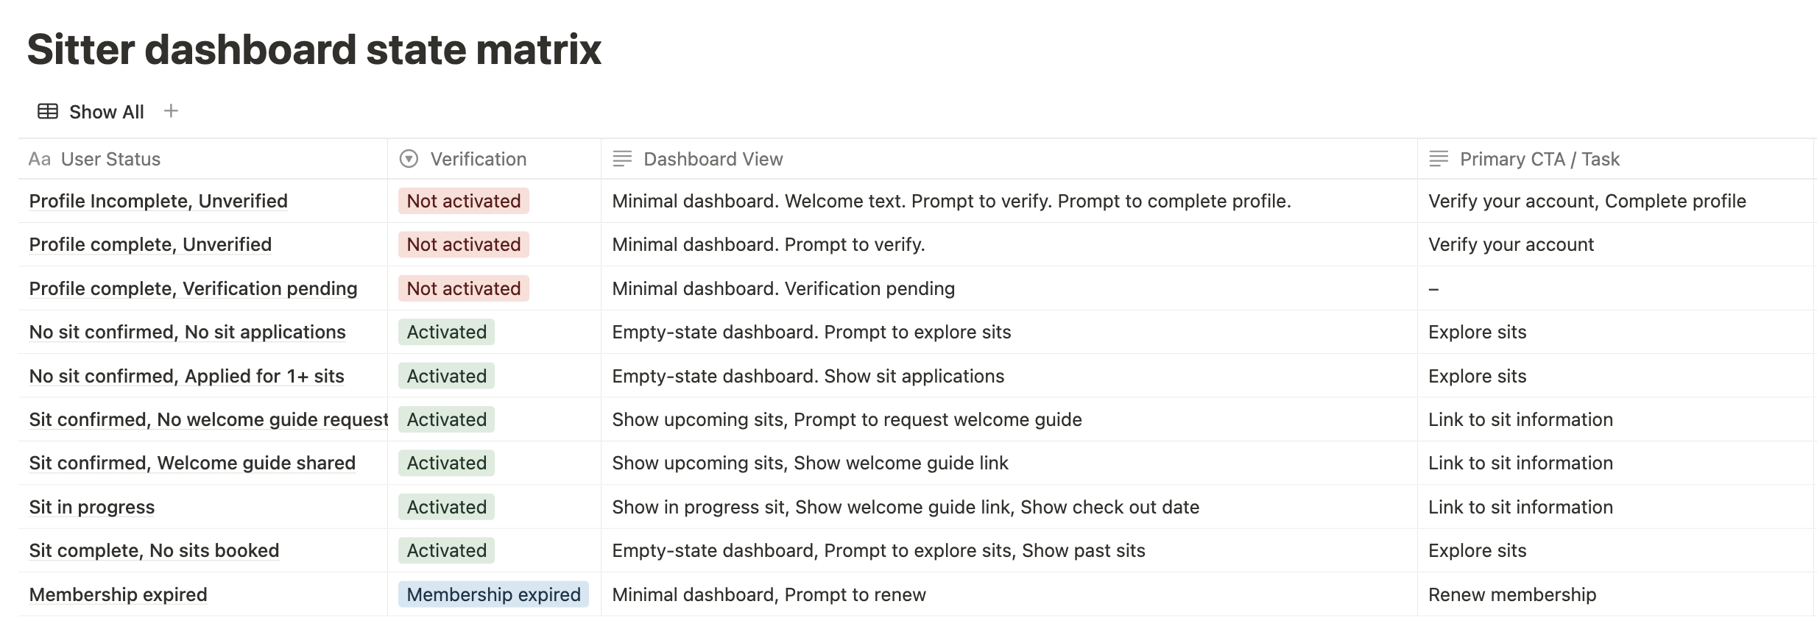Open the Sit in progress page
Screen dimensions: 1817x618
tap(92, 507)
